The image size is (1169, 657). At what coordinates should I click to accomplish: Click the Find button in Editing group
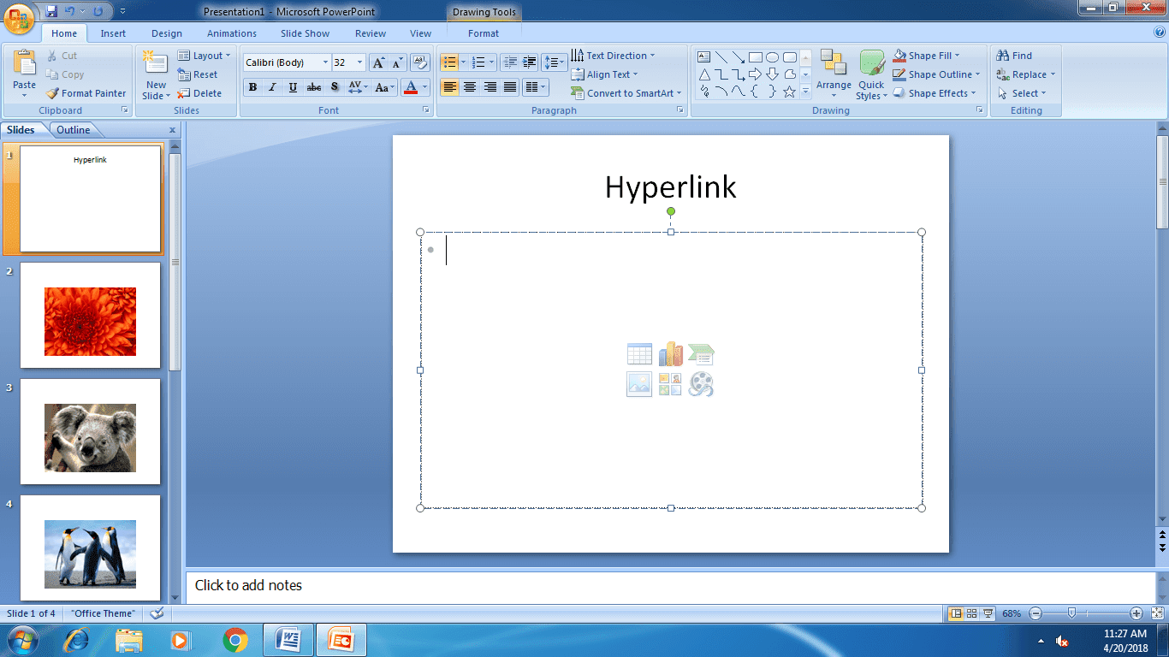[1018, 55]
